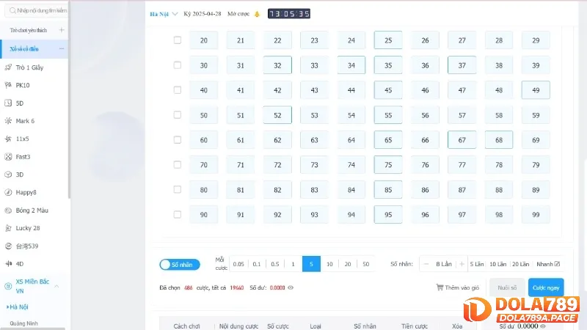Open the Happy8 game category
The width and height of the screenshot is (587, 330).
pyautogui.click(x=26, y=192)
